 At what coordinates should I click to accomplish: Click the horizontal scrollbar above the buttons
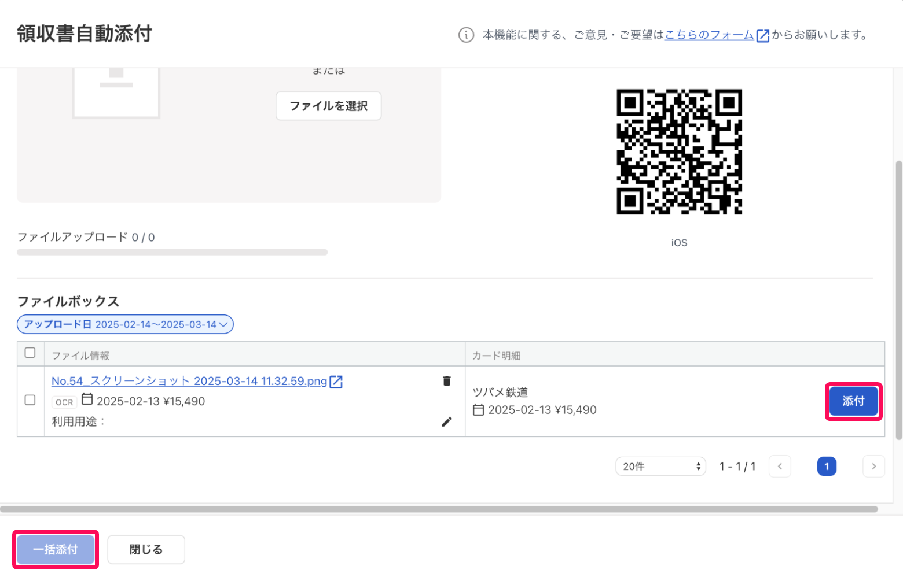tap(439, 509)
